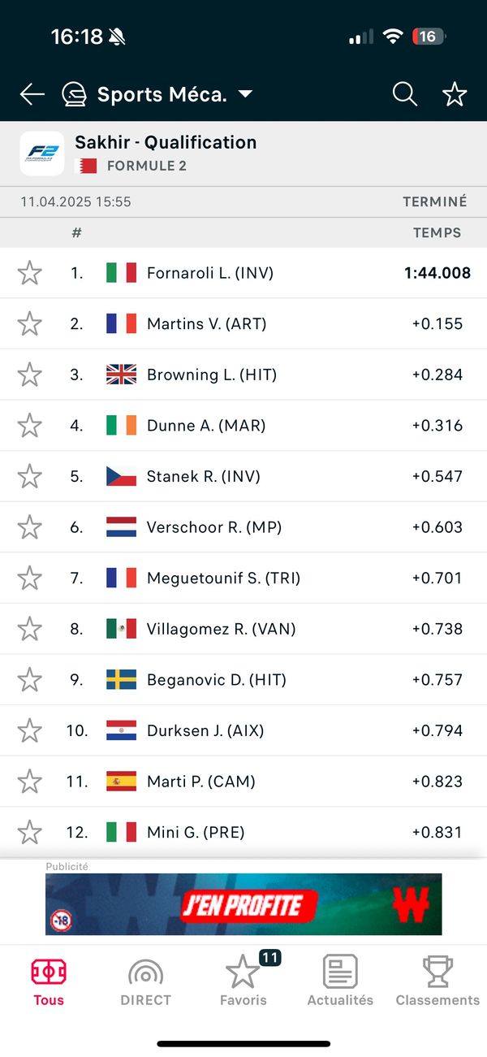
Task: Tap the header favorite star
Action: tap(455, 94)
